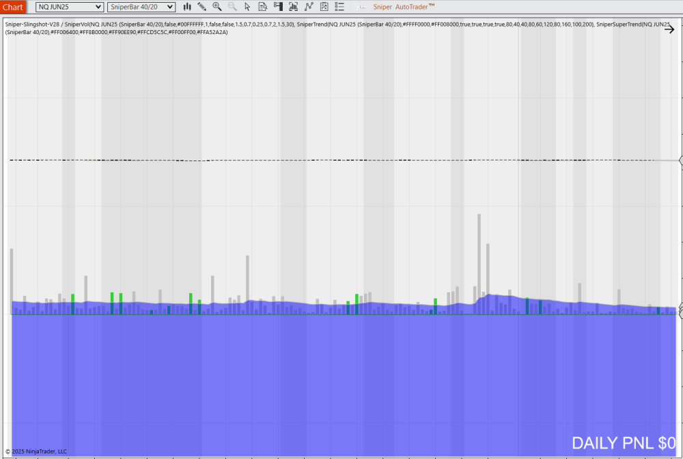Open the Indicators zigzag line icon
683x459 pixels.
coord(309,7)
